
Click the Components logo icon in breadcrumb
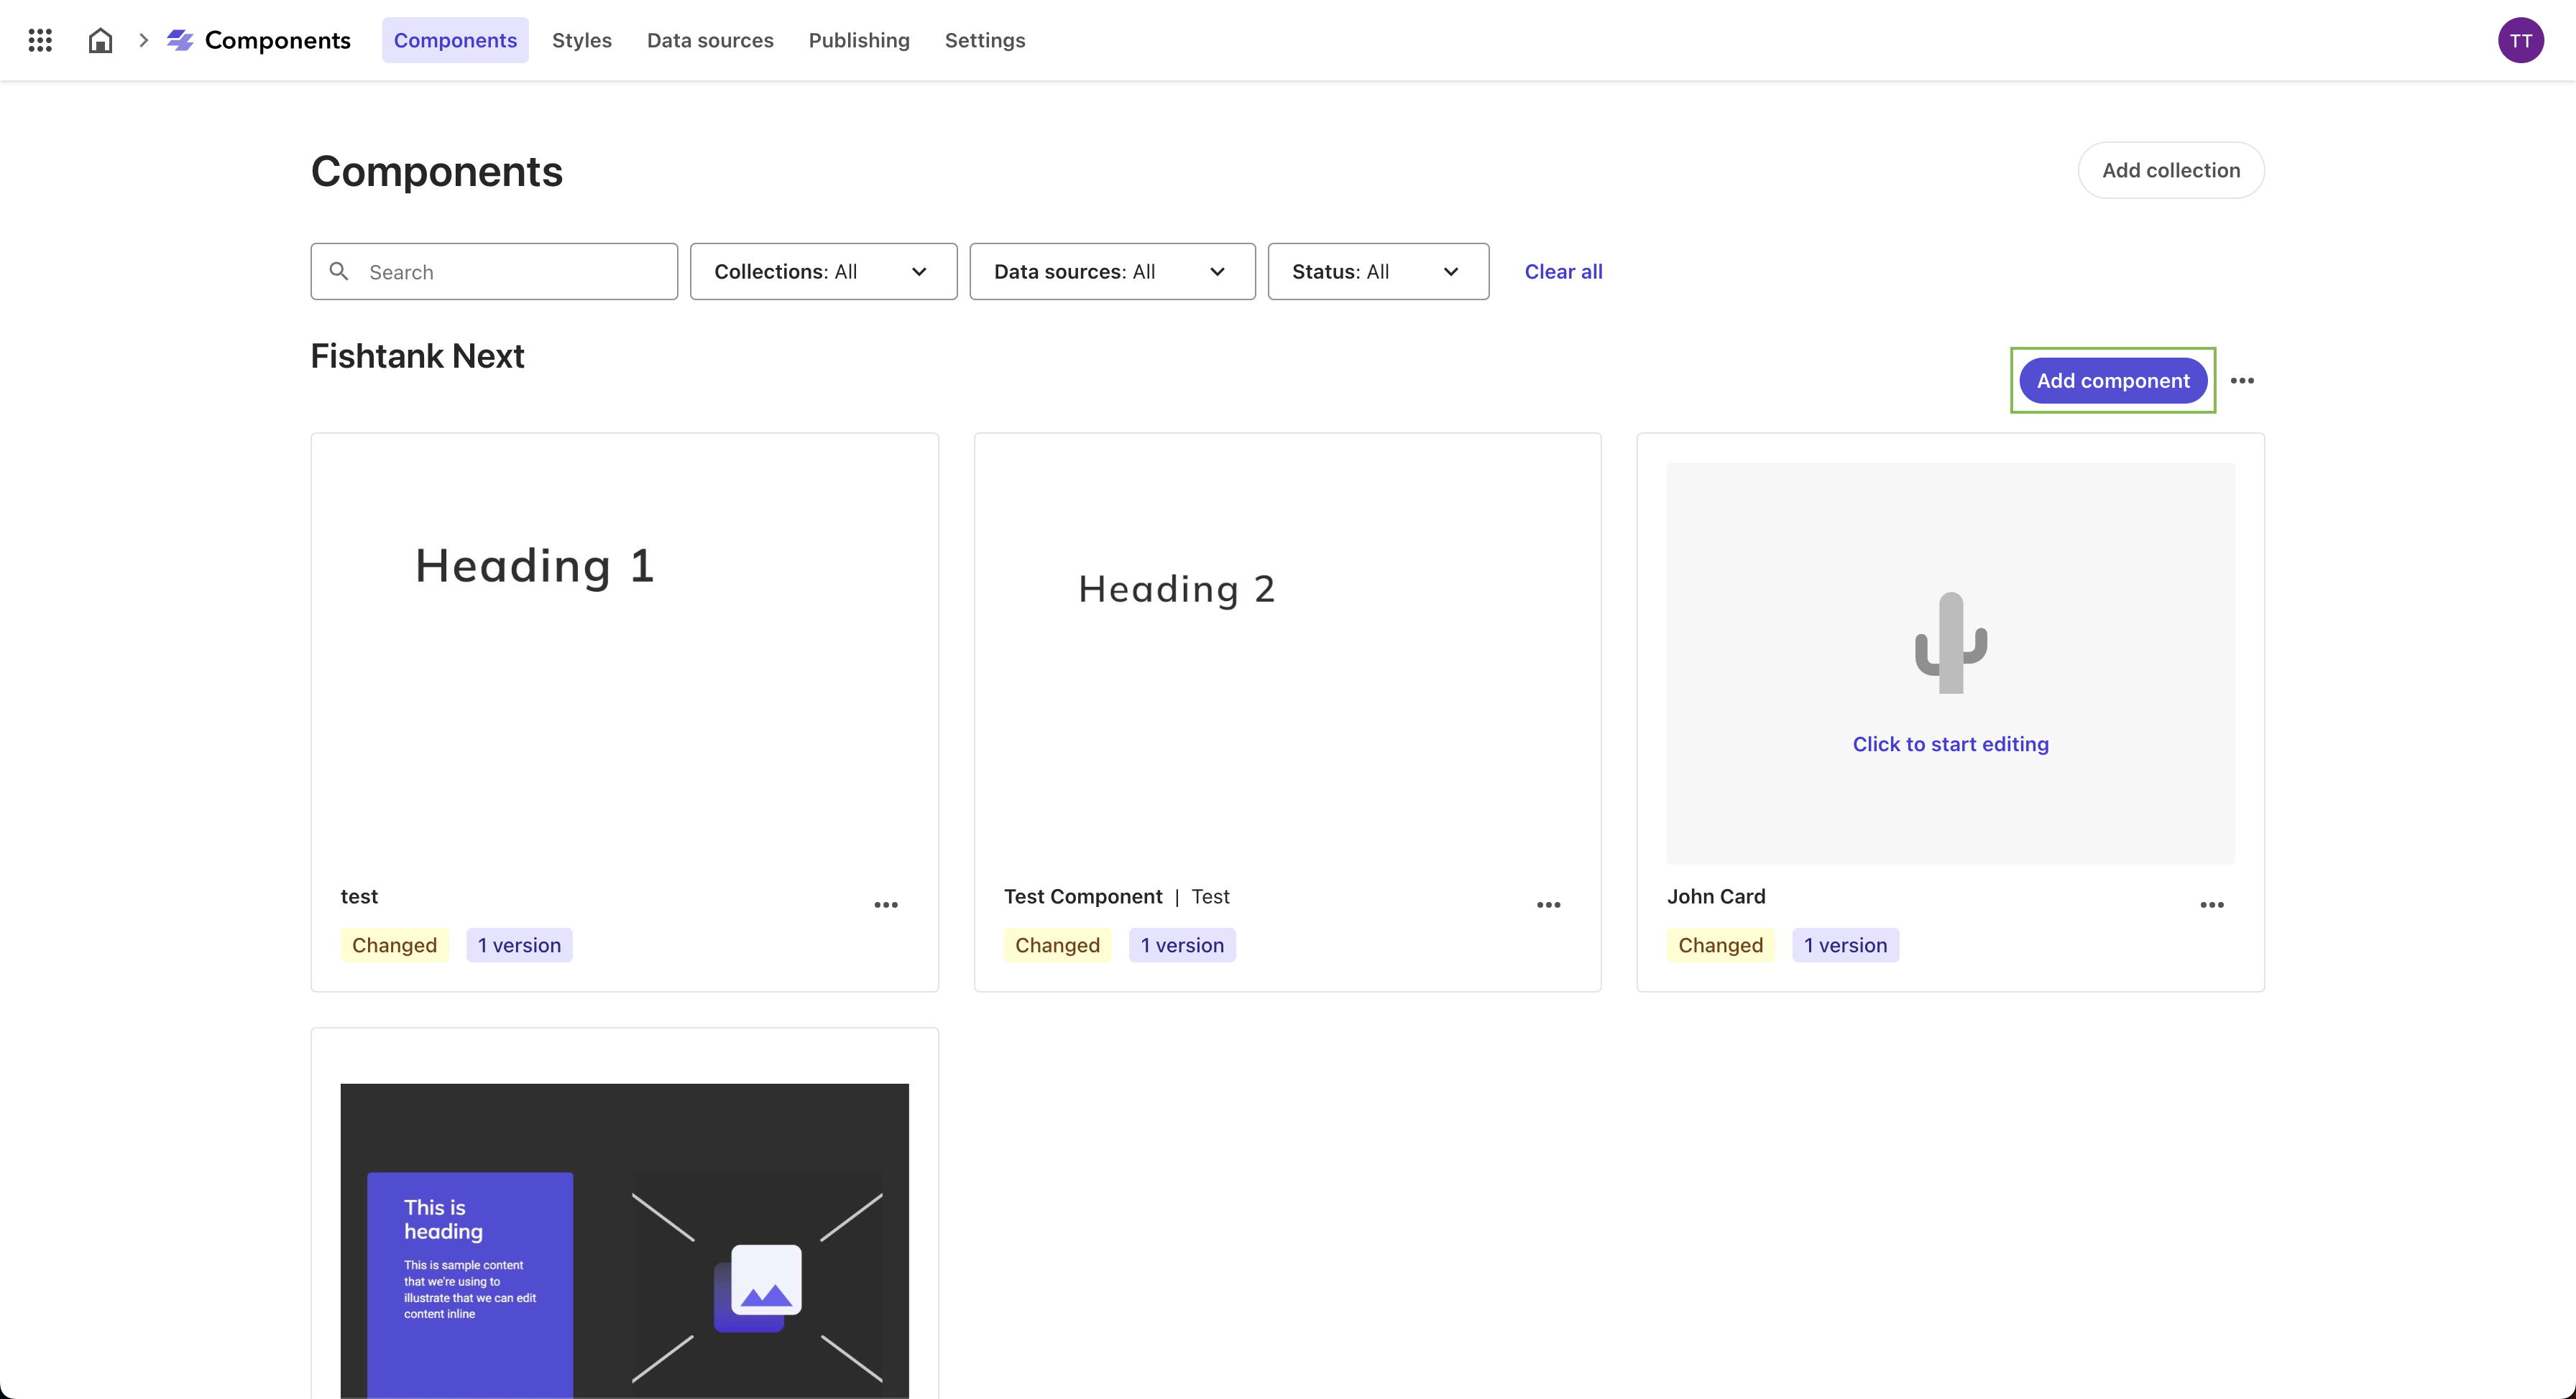[180, 40]
